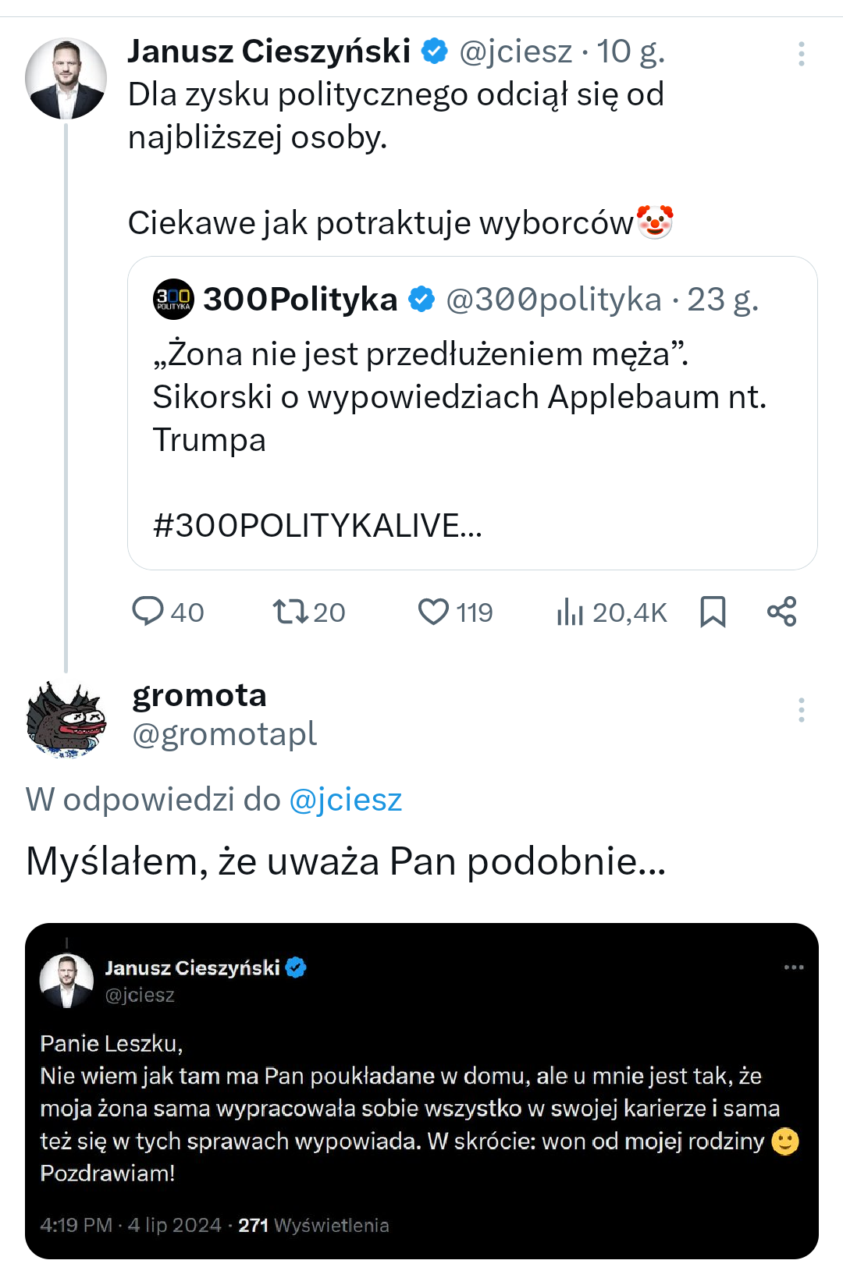The width and height of the screenshot is (843, 1278).
Task: Go to gromota's profile name
Action: [x=200, y=695]
